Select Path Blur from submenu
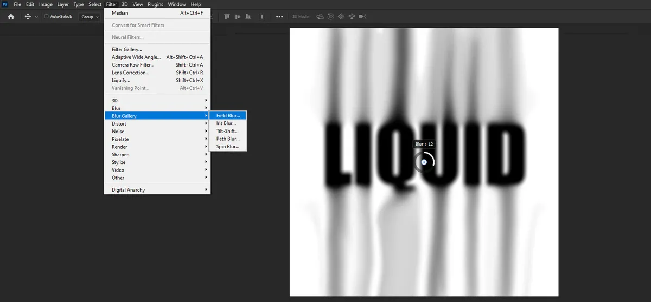Image resolution: width=651 pixels, height=302 pixels. pyautogui.click(x=228, y=139)
